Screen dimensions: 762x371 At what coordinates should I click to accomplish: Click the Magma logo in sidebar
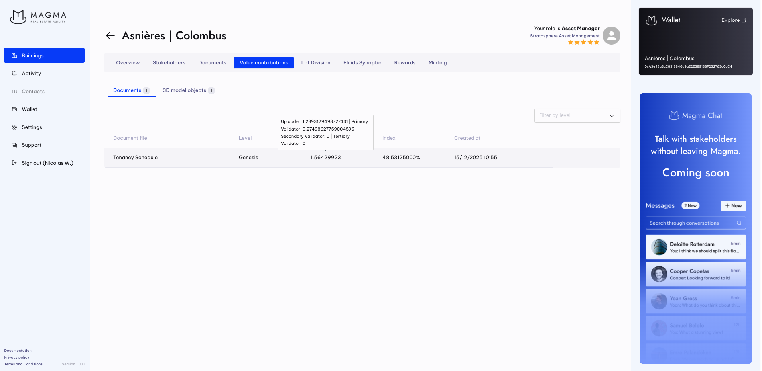(x=38, y=17)
